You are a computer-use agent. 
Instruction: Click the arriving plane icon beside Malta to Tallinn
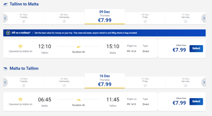(5, 68)
